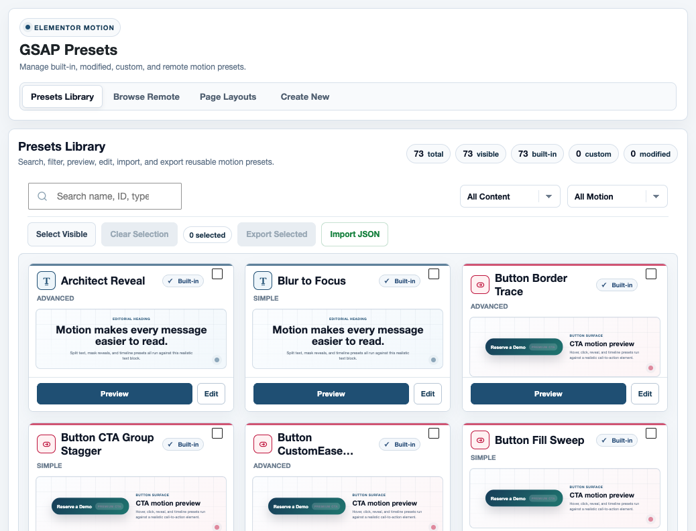Click the GSAP Presets page heading
This screenshot has width=696, height=531.
[x=68, y=50]
